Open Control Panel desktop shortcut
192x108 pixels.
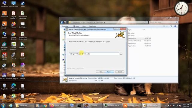pyautogui.click(x=13, y=4)
